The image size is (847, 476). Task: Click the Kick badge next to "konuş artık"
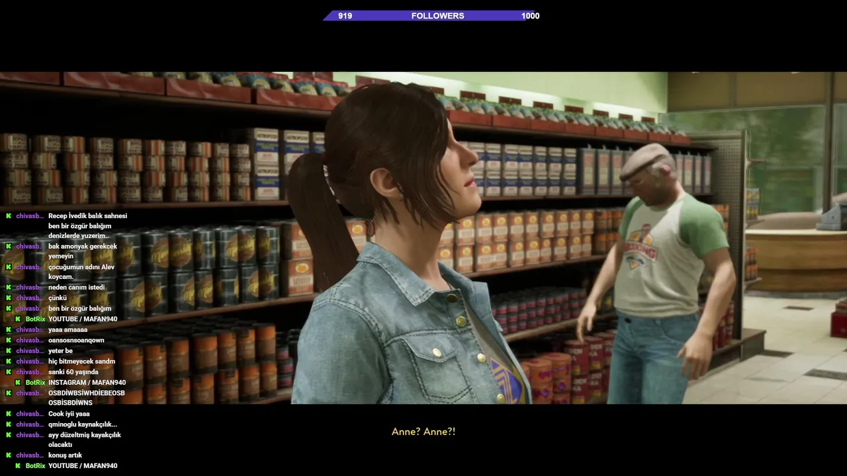click(x=9, y=456)
